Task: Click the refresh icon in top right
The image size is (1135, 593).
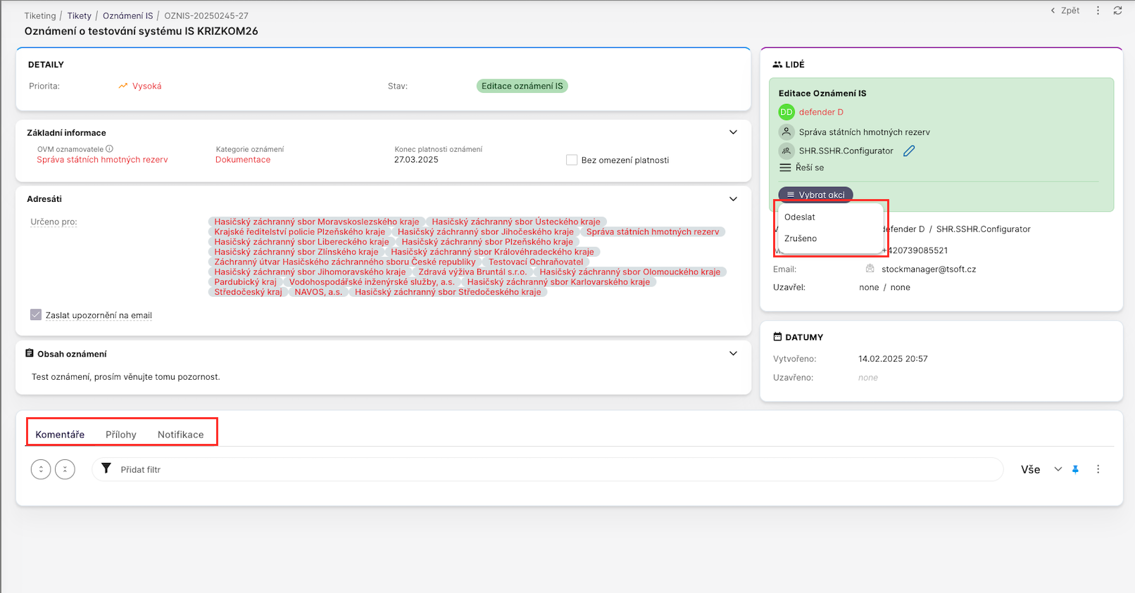Action: 1117,11
